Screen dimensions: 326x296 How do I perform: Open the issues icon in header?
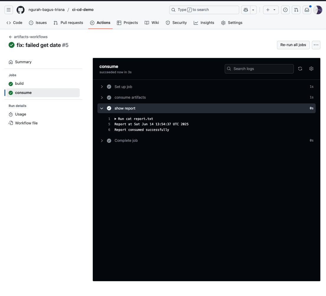[x=285, y=10]
